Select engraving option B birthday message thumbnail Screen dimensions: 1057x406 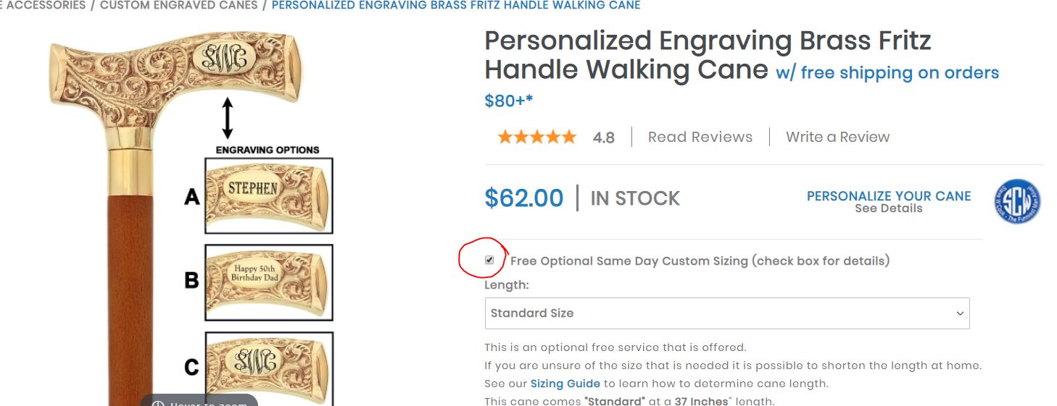tap(268, 282)
